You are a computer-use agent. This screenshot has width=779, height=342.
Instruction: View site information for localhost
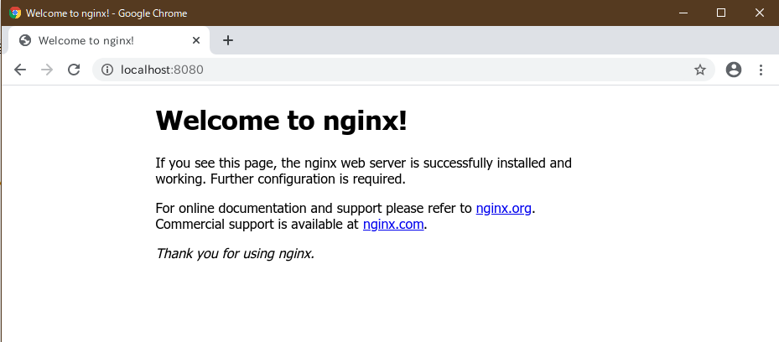pos(107,70)
